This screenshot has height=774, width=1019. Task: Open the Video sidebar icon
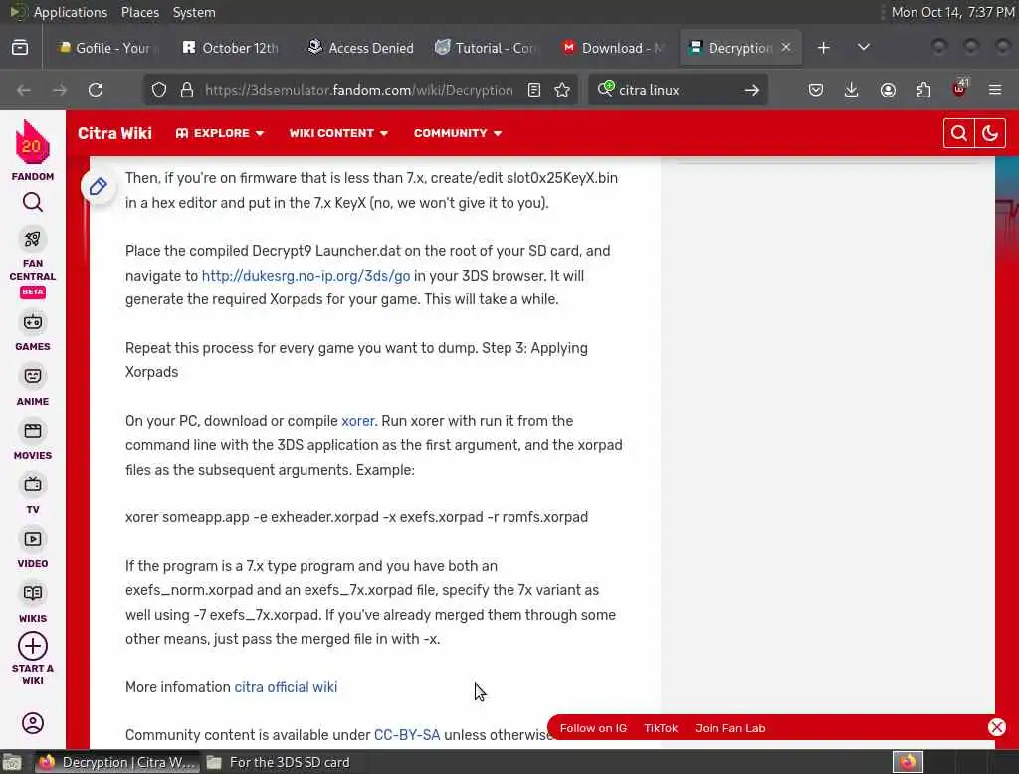[33, 539]
